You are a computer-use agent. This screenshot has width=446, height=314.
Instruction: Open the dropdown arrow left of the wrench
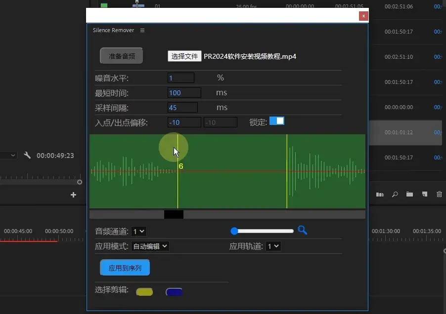click(13, 156)
